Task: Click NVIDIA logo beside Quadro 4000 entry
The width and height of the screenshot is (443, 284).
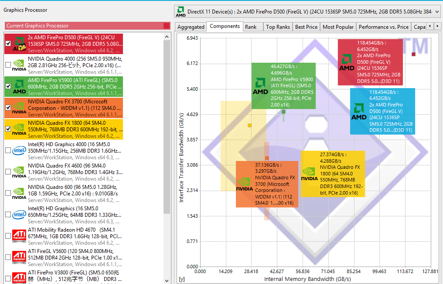Action: click(19, 65)
